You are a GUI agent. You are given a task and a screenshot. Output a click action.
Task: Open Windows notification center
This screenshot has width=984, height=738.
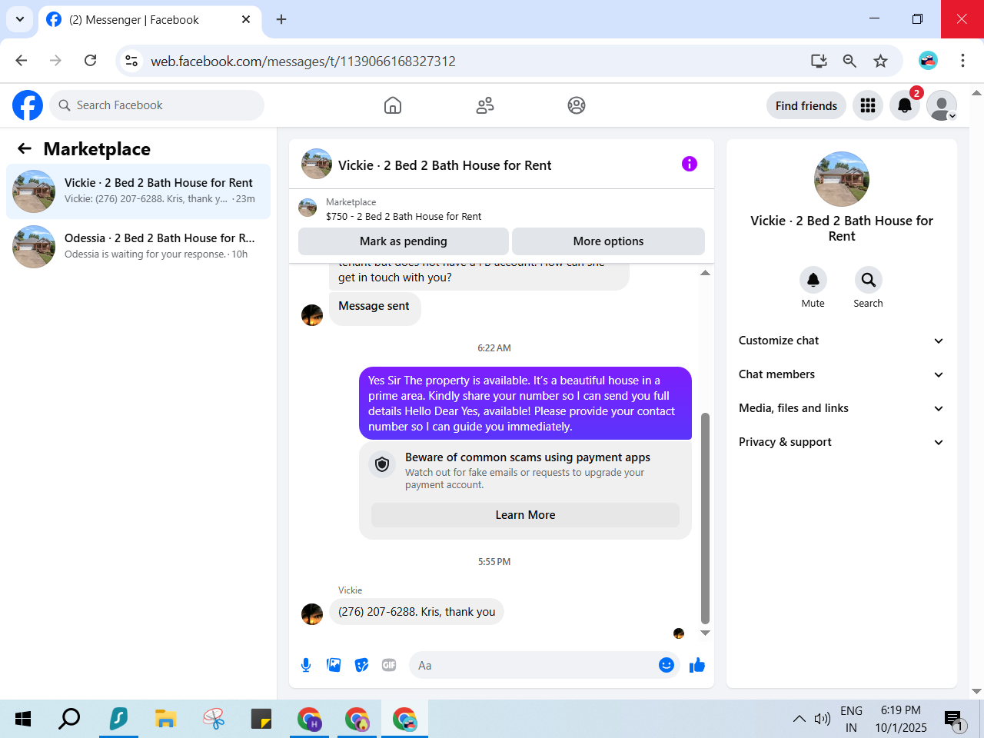tap(954, 720)
